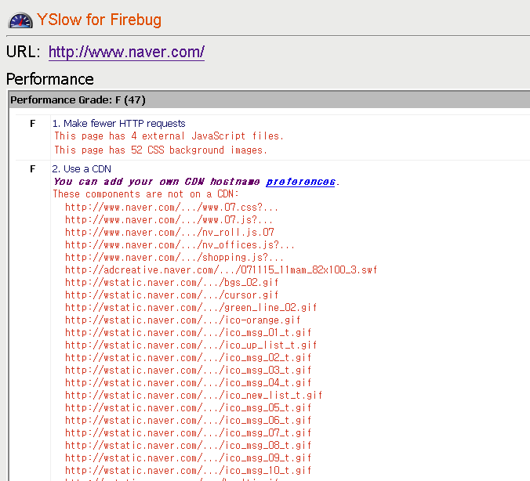This screenshot has height=481, width=530.
Task: Select the cursor.gif component URL
Action: coord(172,295)
